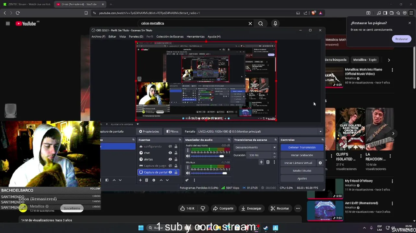
Task: Open the Filtros button in OBS
Action: [x=172, y=131]
